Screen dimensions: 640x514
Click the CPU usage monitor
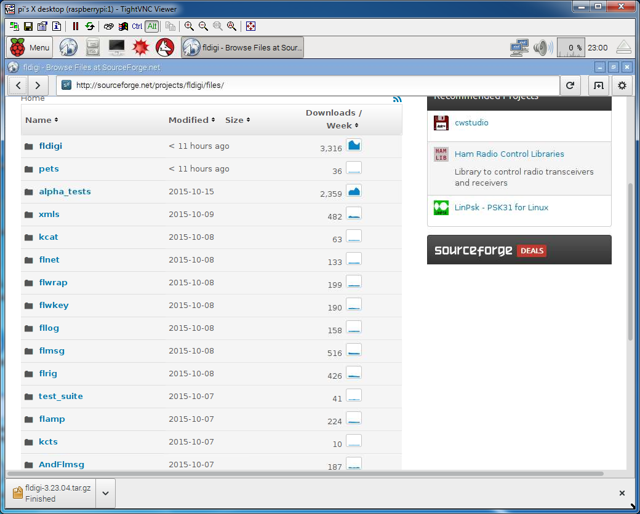pyautogui.click(x=570, y=48)
